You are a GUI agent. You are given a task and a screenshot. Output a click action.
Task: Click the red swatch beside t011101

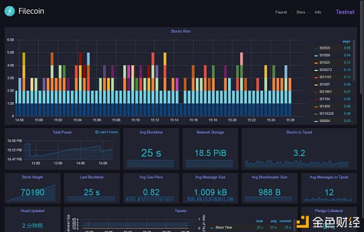[316, 77]
